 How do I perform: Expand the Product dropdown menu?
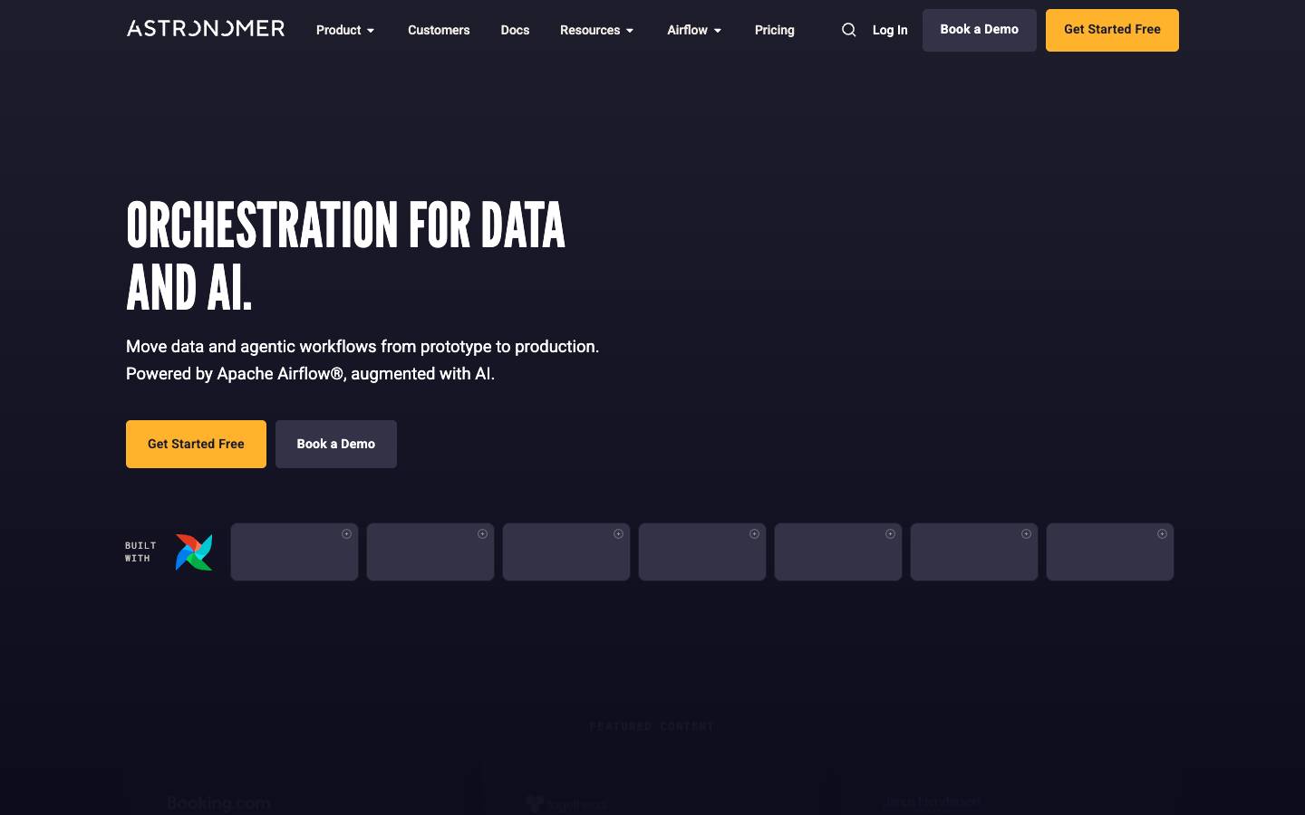(x=345, y=30)
